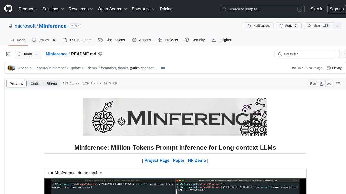The height and width of the screenshot is (194, 346).
Task: Download the raw file
Action: (x=329, y=84)
